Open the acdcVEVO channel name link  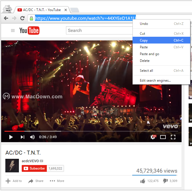click(30, 161)
